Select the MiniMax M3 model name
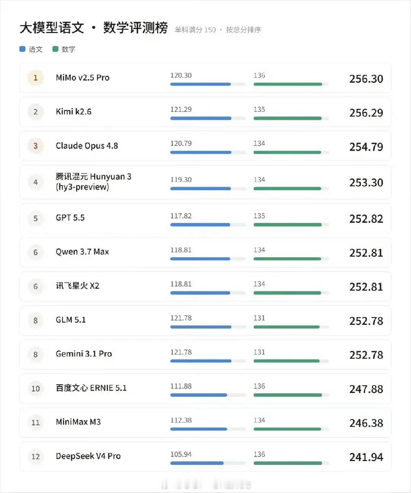 click(x=78, y=422)
